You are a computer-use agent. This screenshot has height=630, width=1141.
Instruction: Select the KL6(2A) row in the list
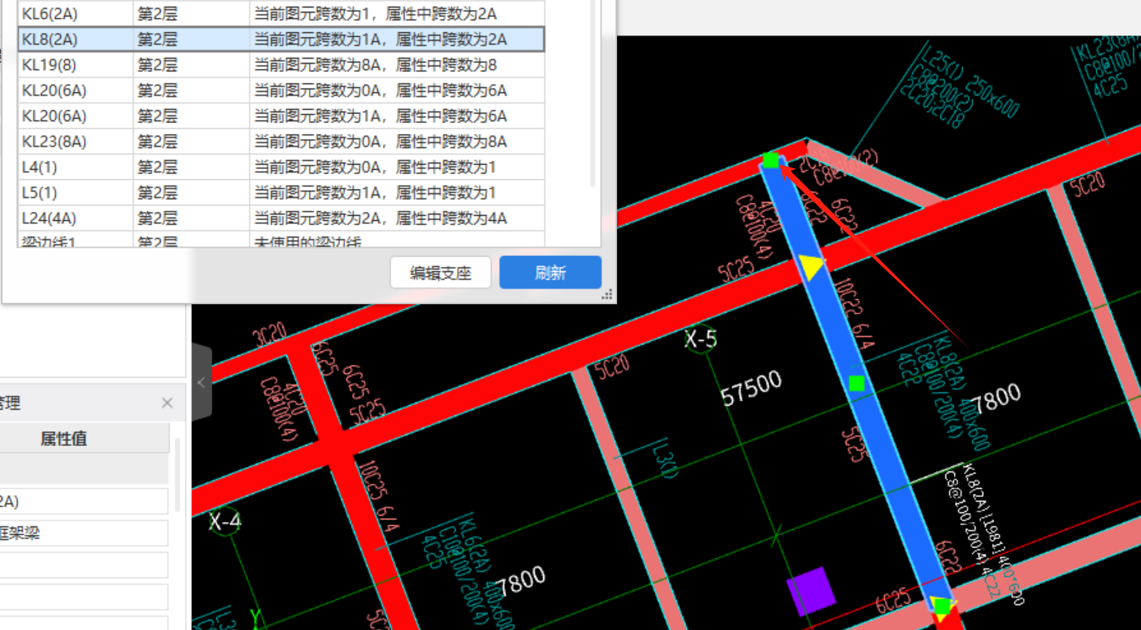coord(281,14)
